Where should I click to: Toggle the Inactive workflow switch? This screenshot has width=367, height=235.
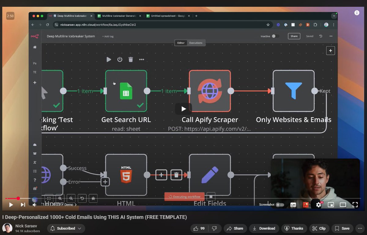click(x=276, y=36)
